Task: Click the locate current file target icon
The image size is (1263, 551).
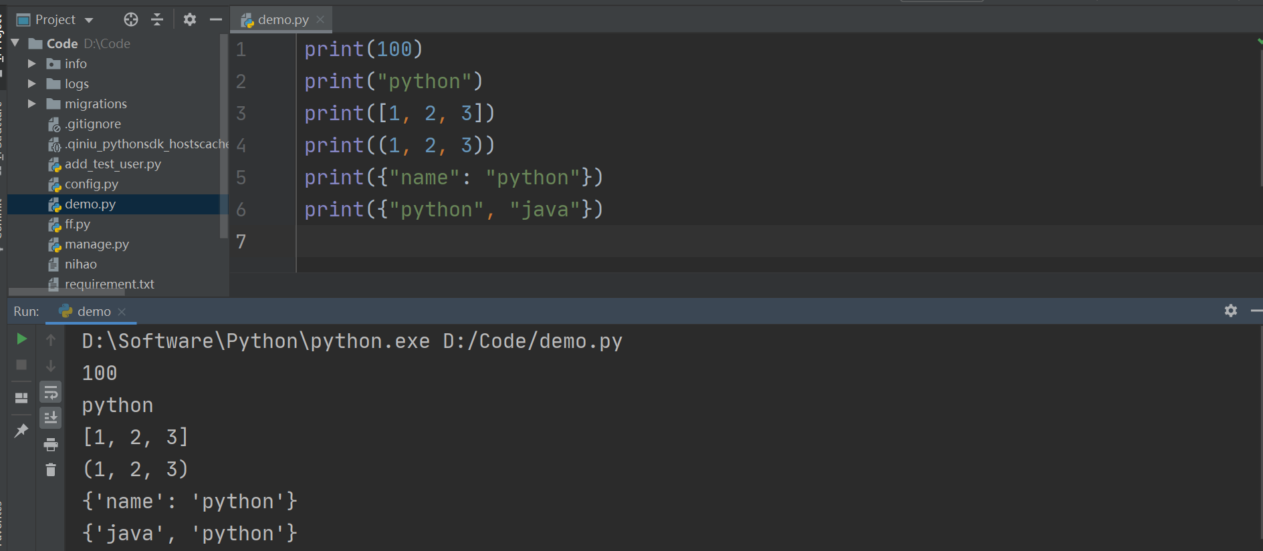Action: pyautogui.click(x=131, y=20)
